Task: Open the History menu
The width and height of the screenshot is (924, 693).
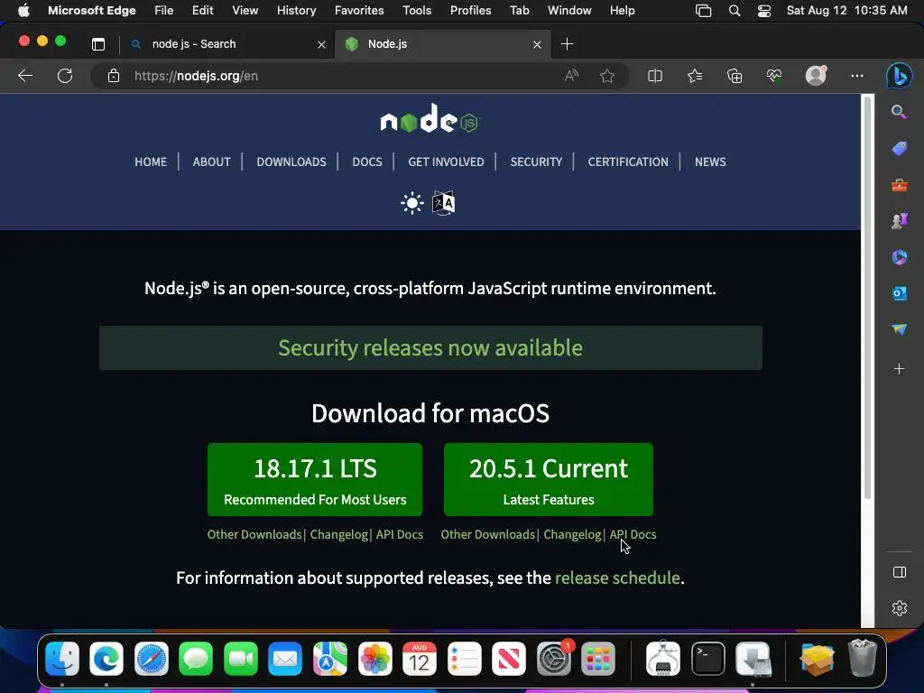Action: pos(296,11)
